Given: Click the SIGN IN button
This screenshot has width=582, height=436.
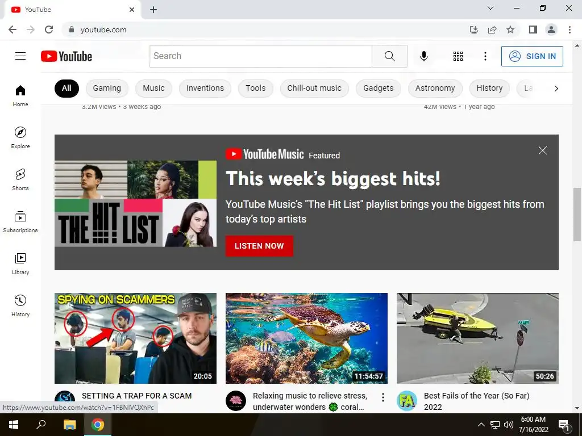Looking at the screenshot, I should pyautogui.click(x=532, y=56).
